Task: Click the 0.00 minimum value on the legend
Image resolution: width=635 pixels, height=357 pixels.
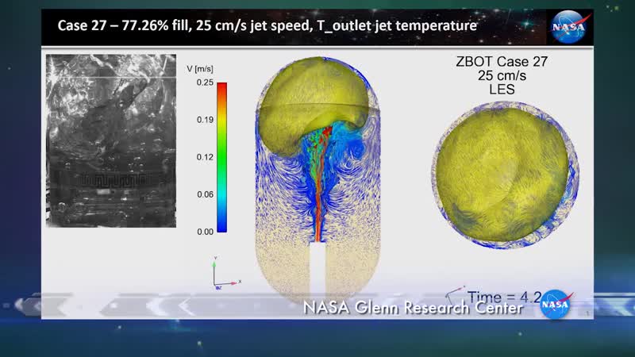Action: click(x=205, y=232)
